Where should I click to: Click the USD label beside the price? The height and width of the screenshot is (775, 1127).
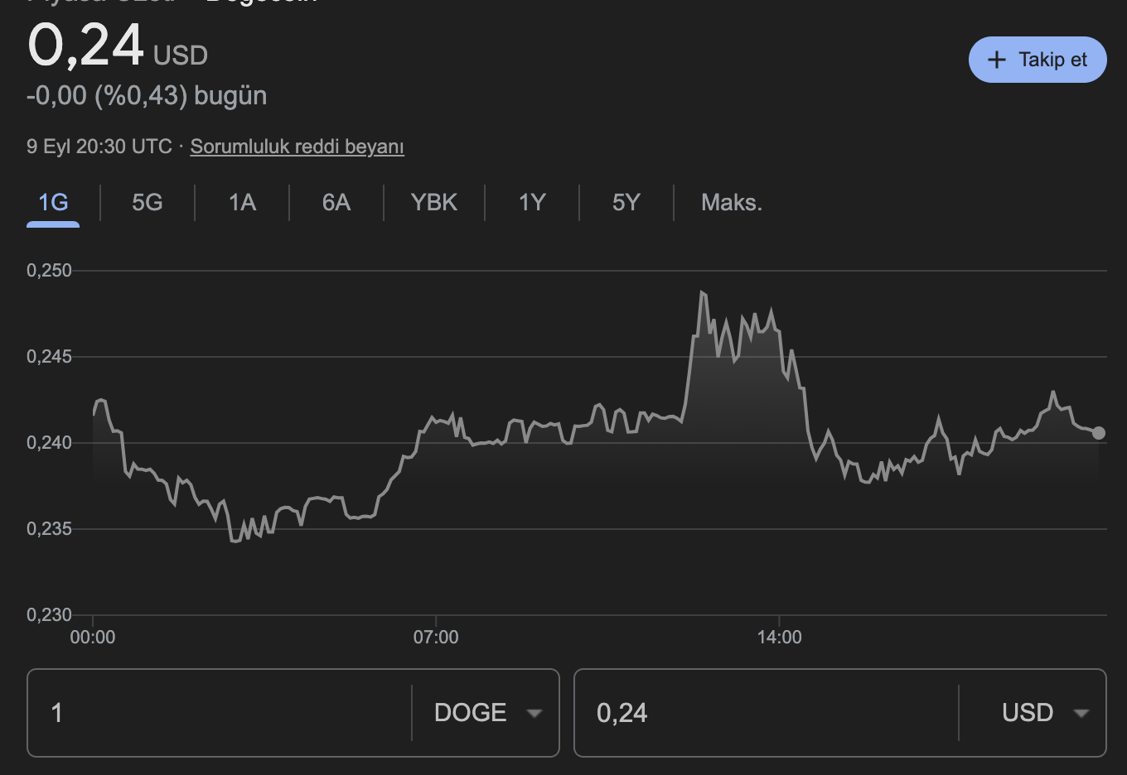[181, 55]
